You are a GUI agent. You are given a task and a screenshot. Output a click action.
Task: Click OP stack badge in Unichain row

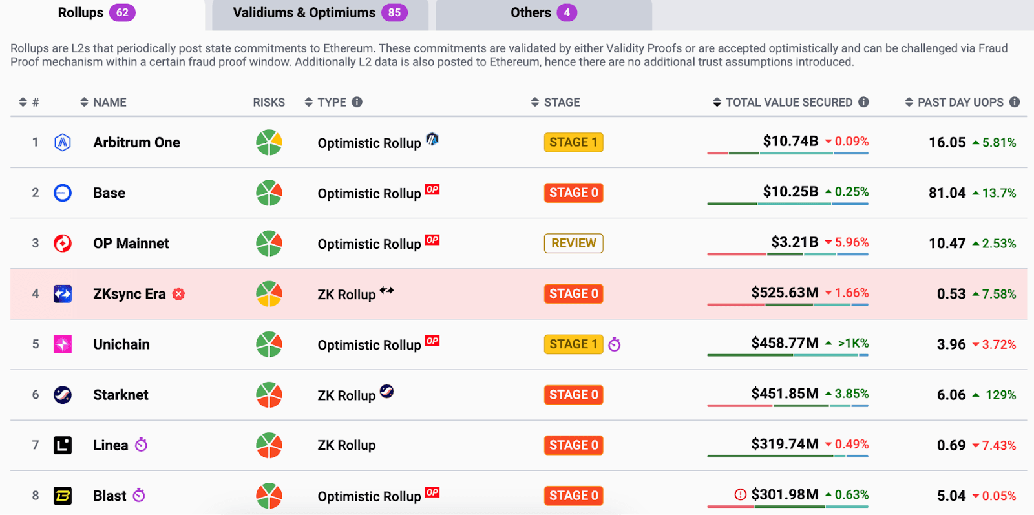pos(432,341)
